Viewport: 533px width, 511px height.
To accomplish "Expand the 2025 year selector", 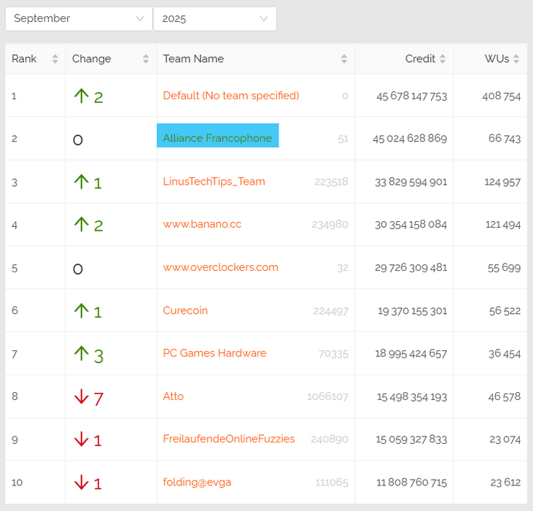I will click(x=214, y=19).
